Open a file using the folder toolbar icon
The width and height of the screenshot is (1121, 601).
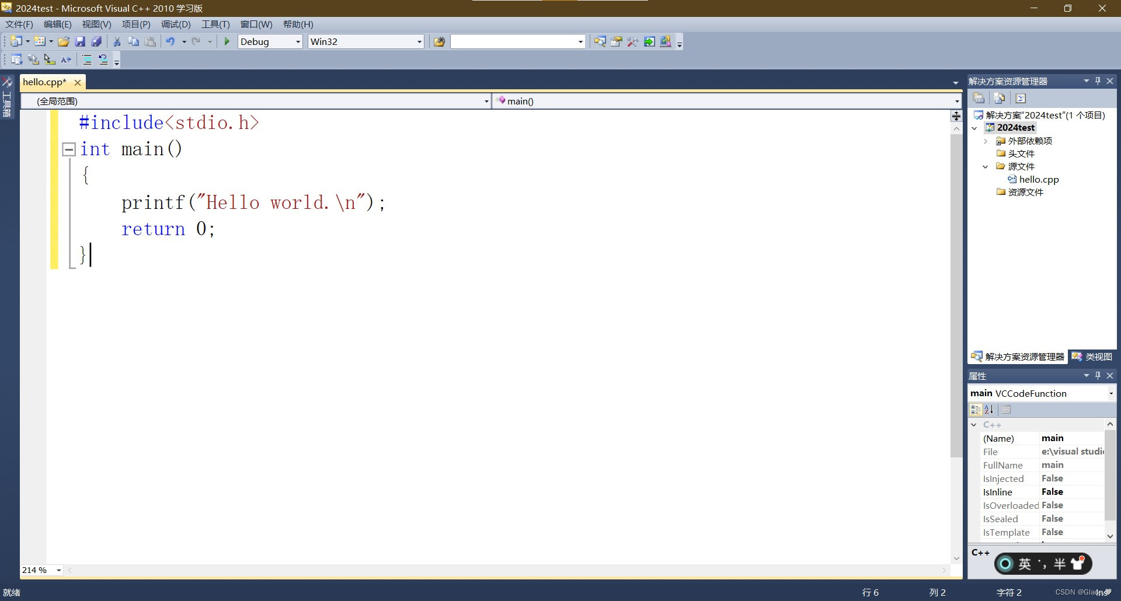[64, 41]
